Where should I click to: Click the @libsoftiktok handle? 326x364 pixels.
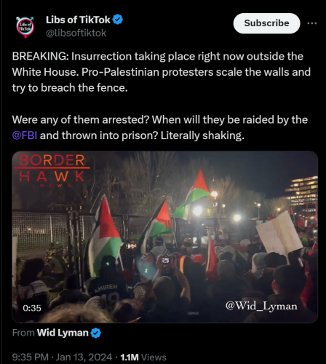click(76, 33)
